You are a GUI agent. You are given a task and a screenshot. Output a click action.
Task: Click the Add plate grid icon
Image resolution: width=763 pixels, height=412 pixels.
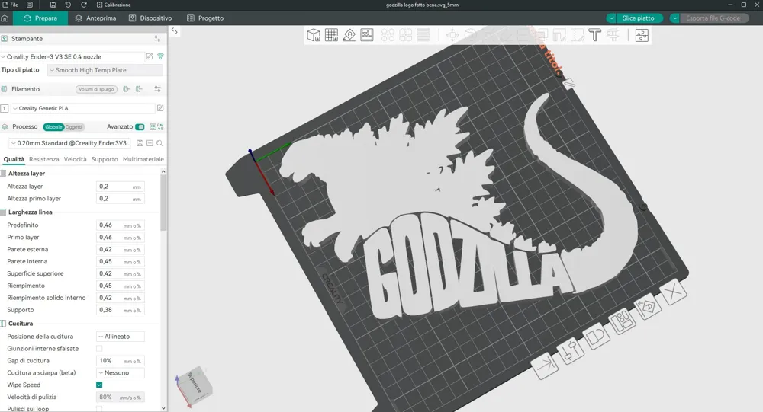point(331,35)
